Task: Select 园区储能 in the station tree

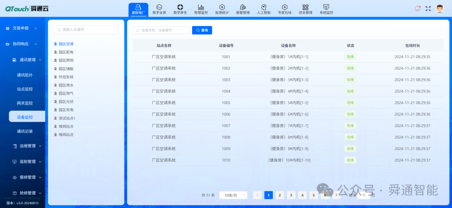Action: coord(66,69)
